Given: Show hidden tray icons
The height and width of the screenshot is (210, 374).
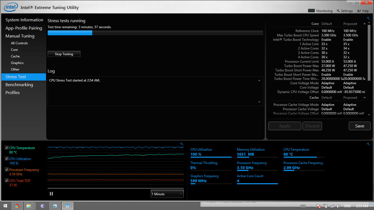Looking at the screenshot, I should pyautogui.click(x=312, y=206).
